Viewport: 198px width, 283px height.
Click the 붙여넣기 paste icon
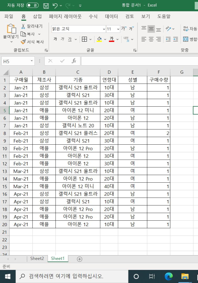pos(11,29)
